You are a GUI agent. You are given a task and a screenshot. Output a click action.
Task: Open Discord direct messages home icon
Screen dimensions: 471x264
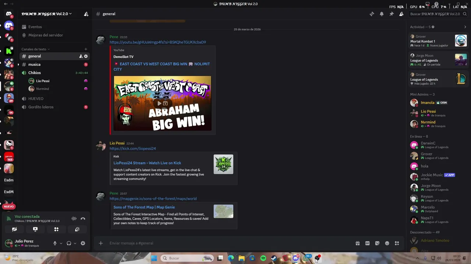(9, 14)
